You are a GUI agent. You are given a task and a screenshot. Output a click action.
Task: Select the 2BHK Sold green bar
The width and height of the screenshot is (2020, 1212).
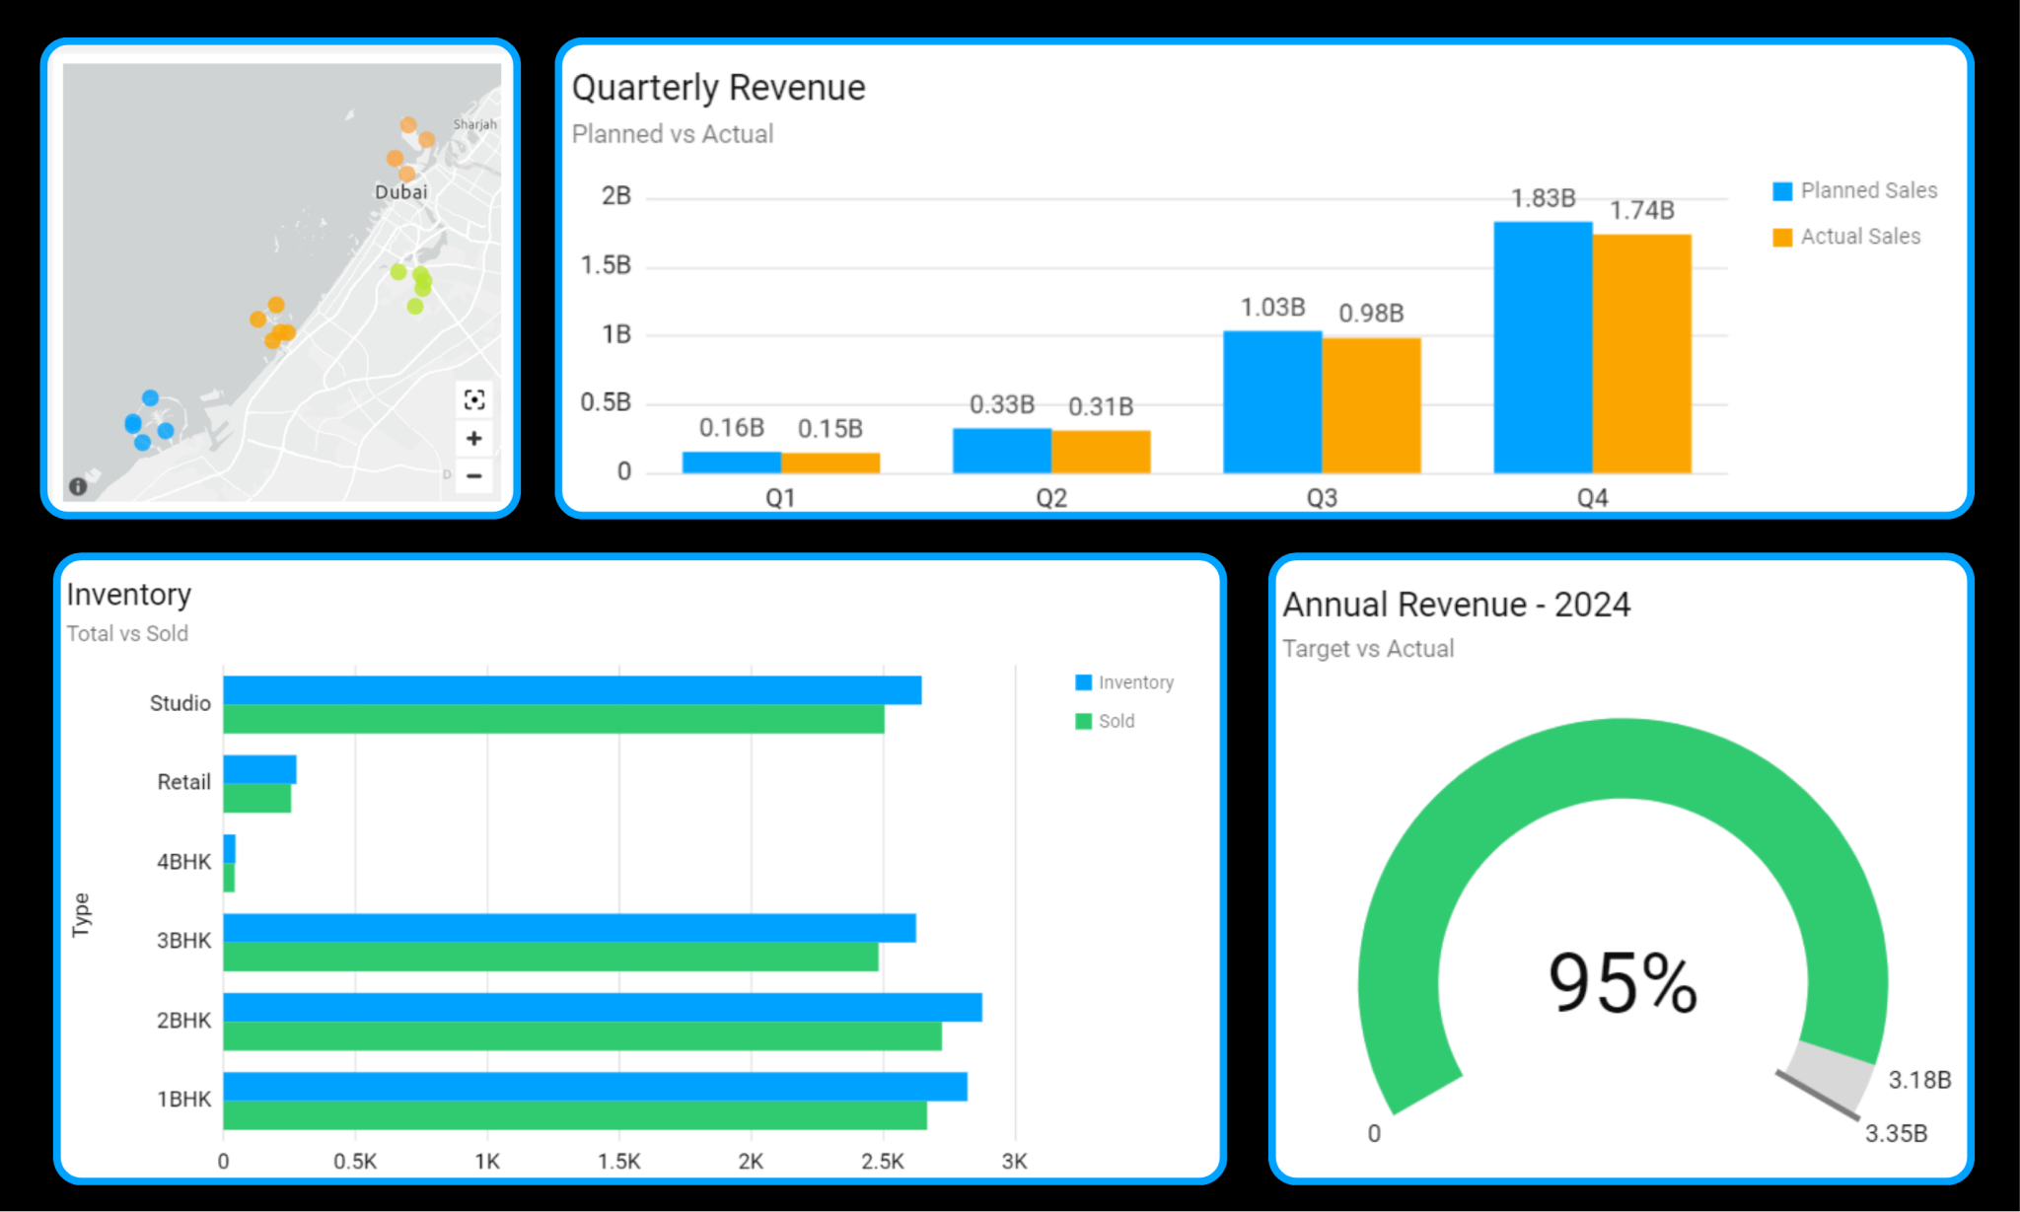pos(582,1036)
